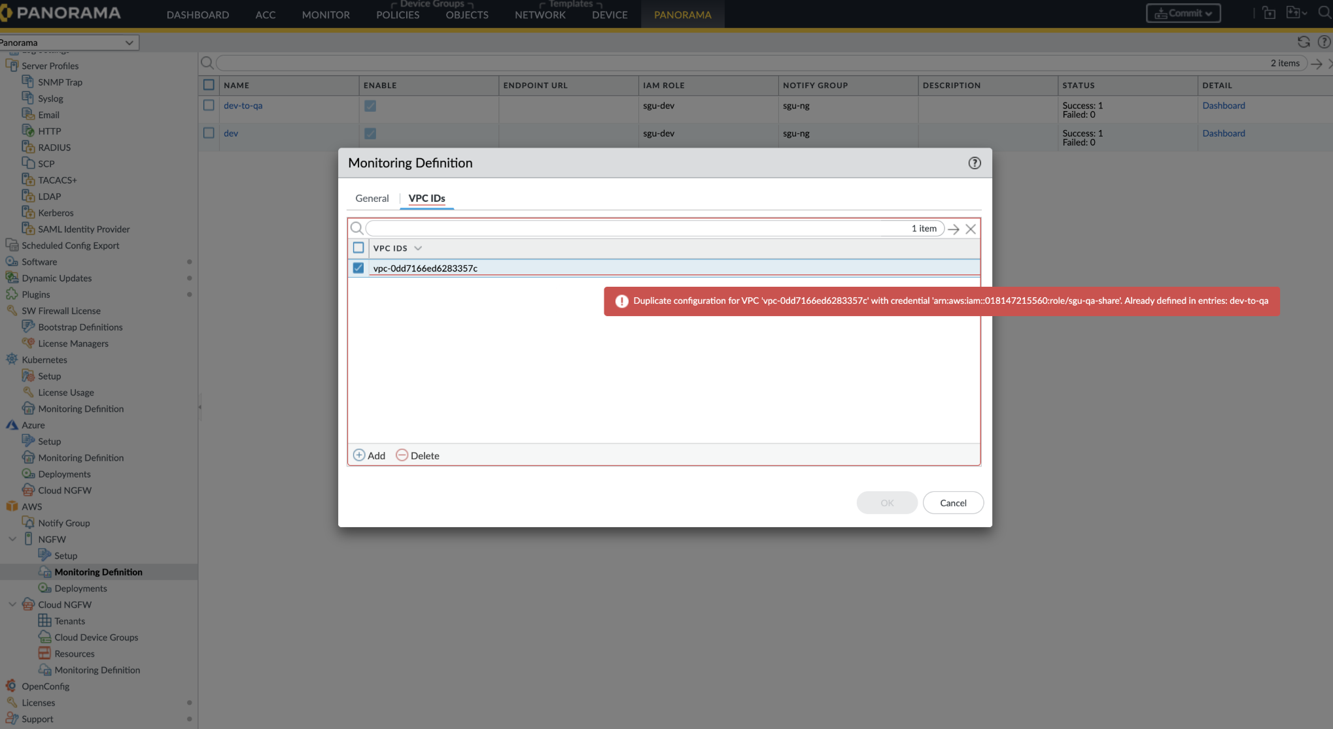
Task: Open the Panorama context dropdown
Action: tap(129, 42)
